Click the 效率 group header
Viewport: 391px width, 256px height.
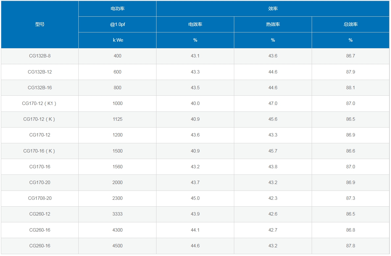(x=273, y=9)
